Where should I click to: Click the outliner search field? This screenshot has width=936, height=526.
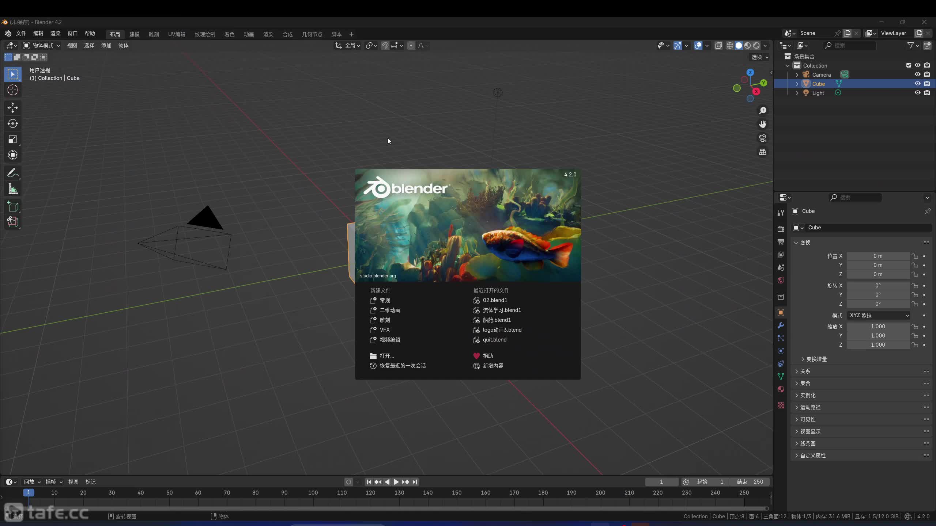coord(849,45)
